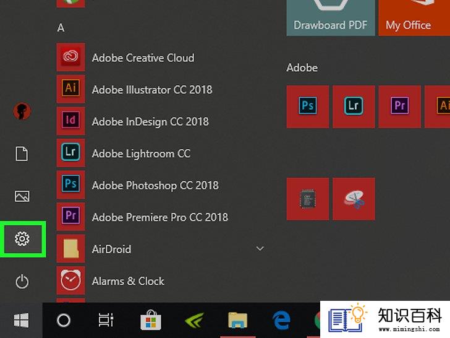The image size is (450, 338).
Task: Open Microsoft Edge on taskbar
Action: click(x=281, y=320)
